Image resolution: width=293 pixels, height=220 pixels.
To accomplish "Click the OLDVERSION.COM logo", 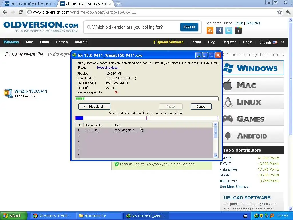I will tap(41, 27).
